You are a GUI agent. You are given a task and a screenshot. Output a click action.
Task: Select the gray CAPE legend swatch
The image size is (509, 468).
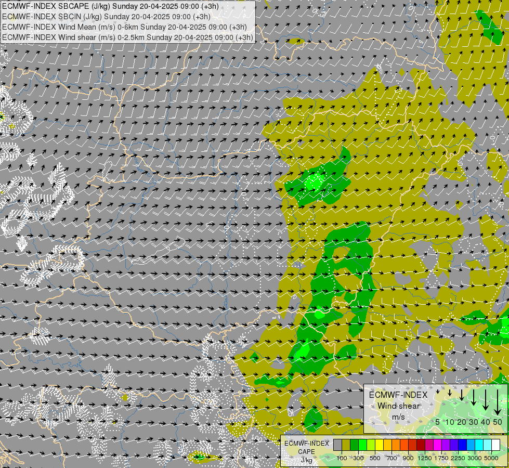337,445
